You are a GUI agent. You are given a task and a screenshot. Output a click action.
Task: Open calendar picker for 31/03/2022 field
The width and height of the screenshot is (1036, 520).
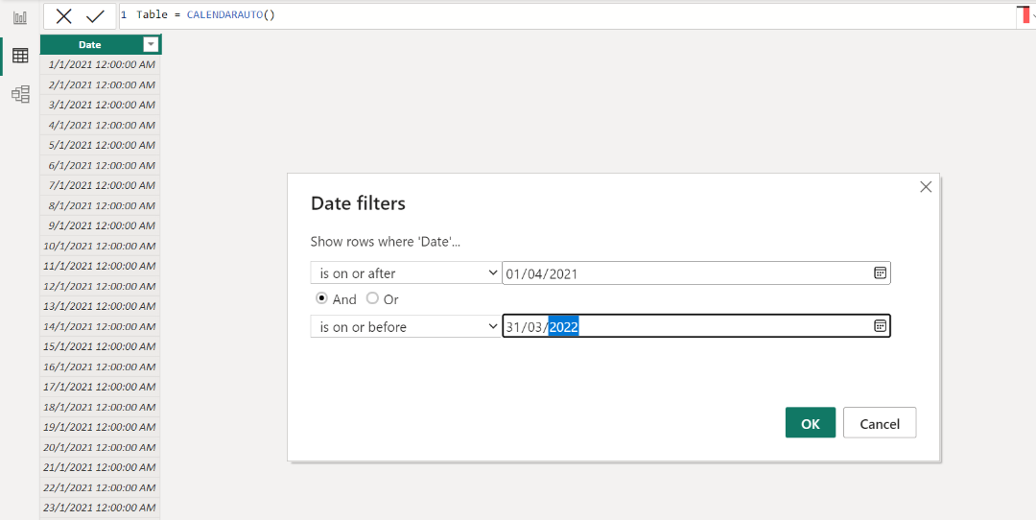click(x=880, y=326)
